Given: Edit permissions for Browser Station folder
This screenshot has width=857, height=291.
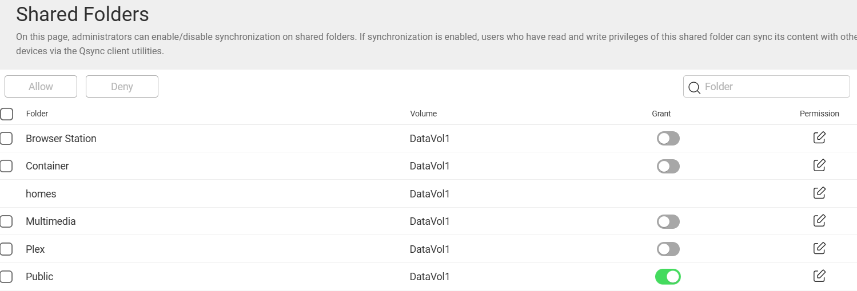Looking at the screenshot, I should click(819, 138).
